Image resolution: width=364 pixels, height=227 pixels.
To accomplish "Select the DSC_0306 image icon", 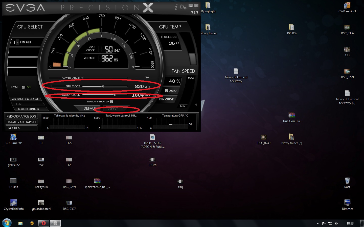I will click(347, 30).
